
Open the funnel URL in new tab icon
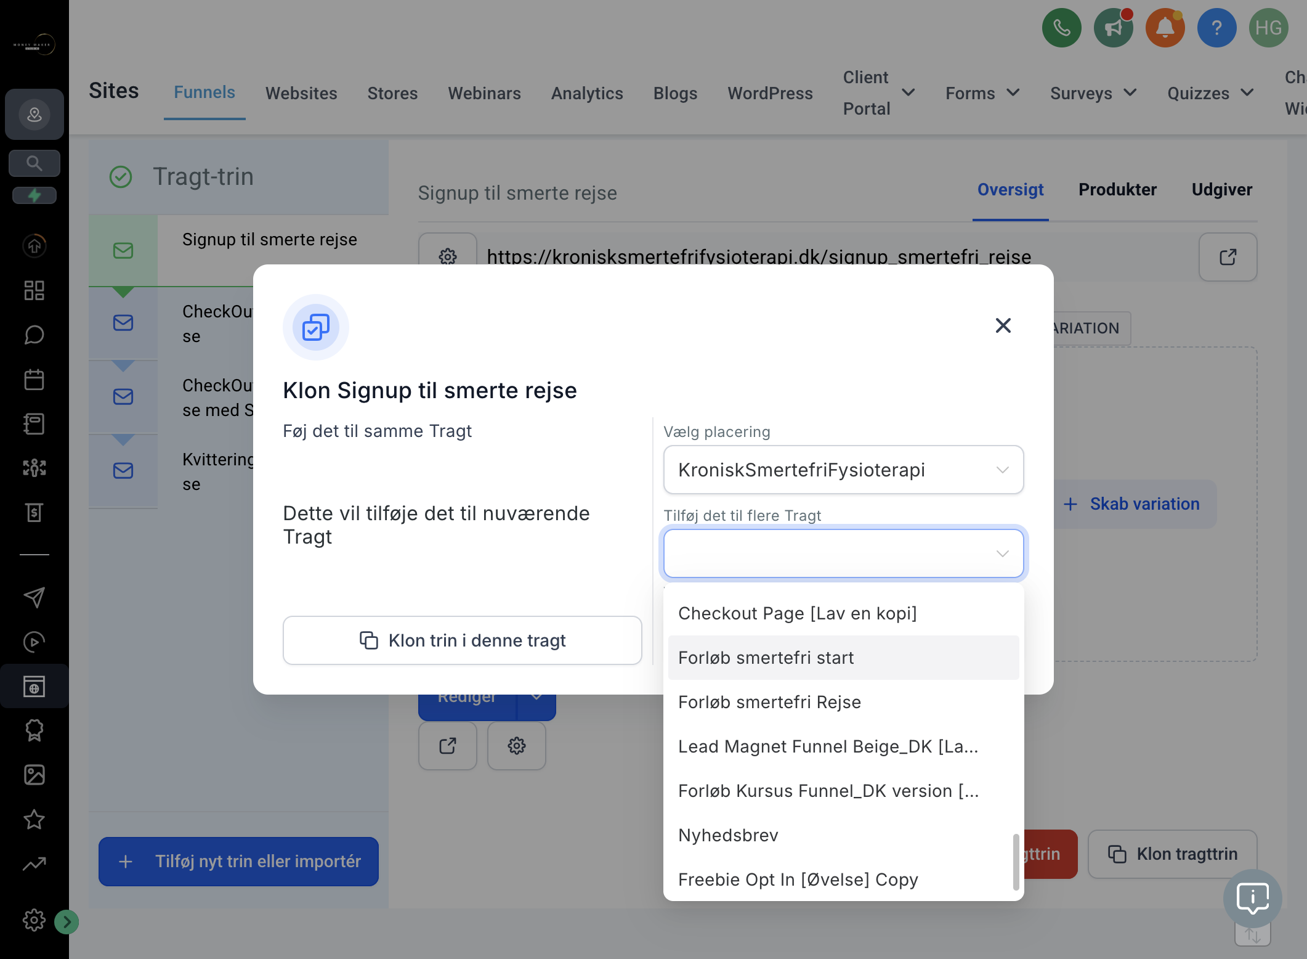(1228, 257)
